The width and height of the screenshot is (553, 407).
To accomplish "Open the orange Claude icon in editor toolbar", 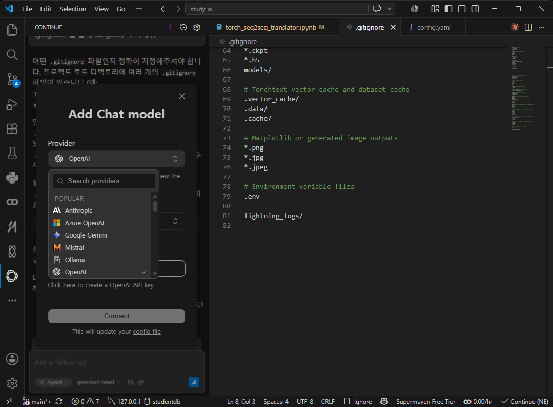I will 515,27.
